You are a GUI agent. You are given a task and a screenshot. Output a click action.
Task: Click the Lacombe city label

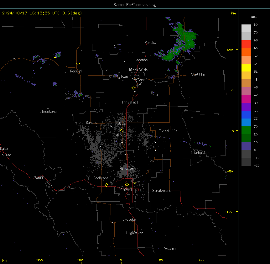click(x=141, y=60)
